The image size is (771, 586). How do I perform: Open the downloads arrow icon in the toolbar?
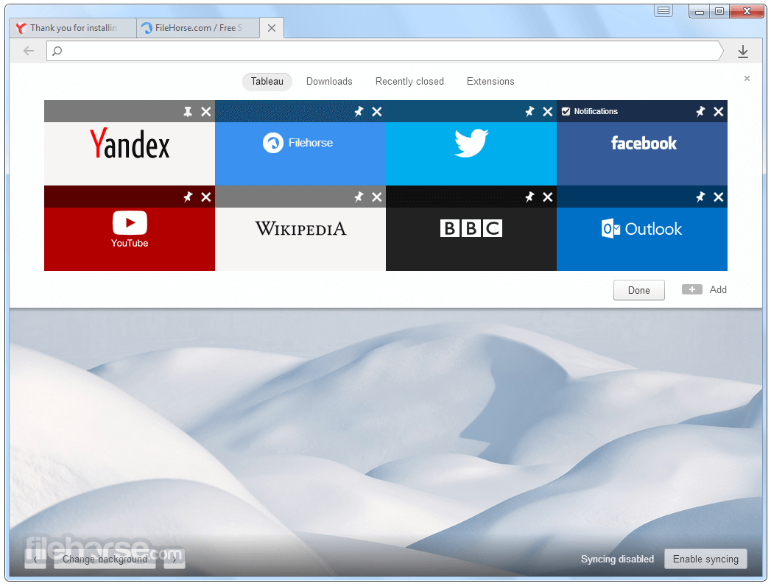point(743,51)
